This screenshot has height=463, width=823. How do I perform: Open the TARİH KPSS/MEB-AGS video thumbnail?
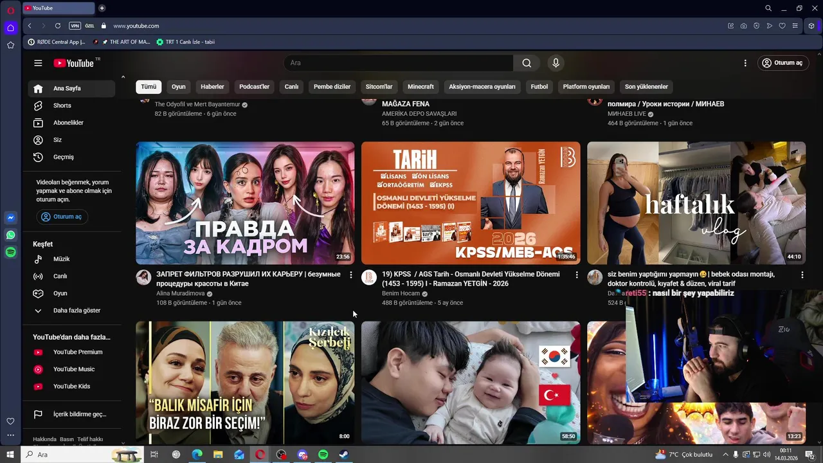pos(471,203)
